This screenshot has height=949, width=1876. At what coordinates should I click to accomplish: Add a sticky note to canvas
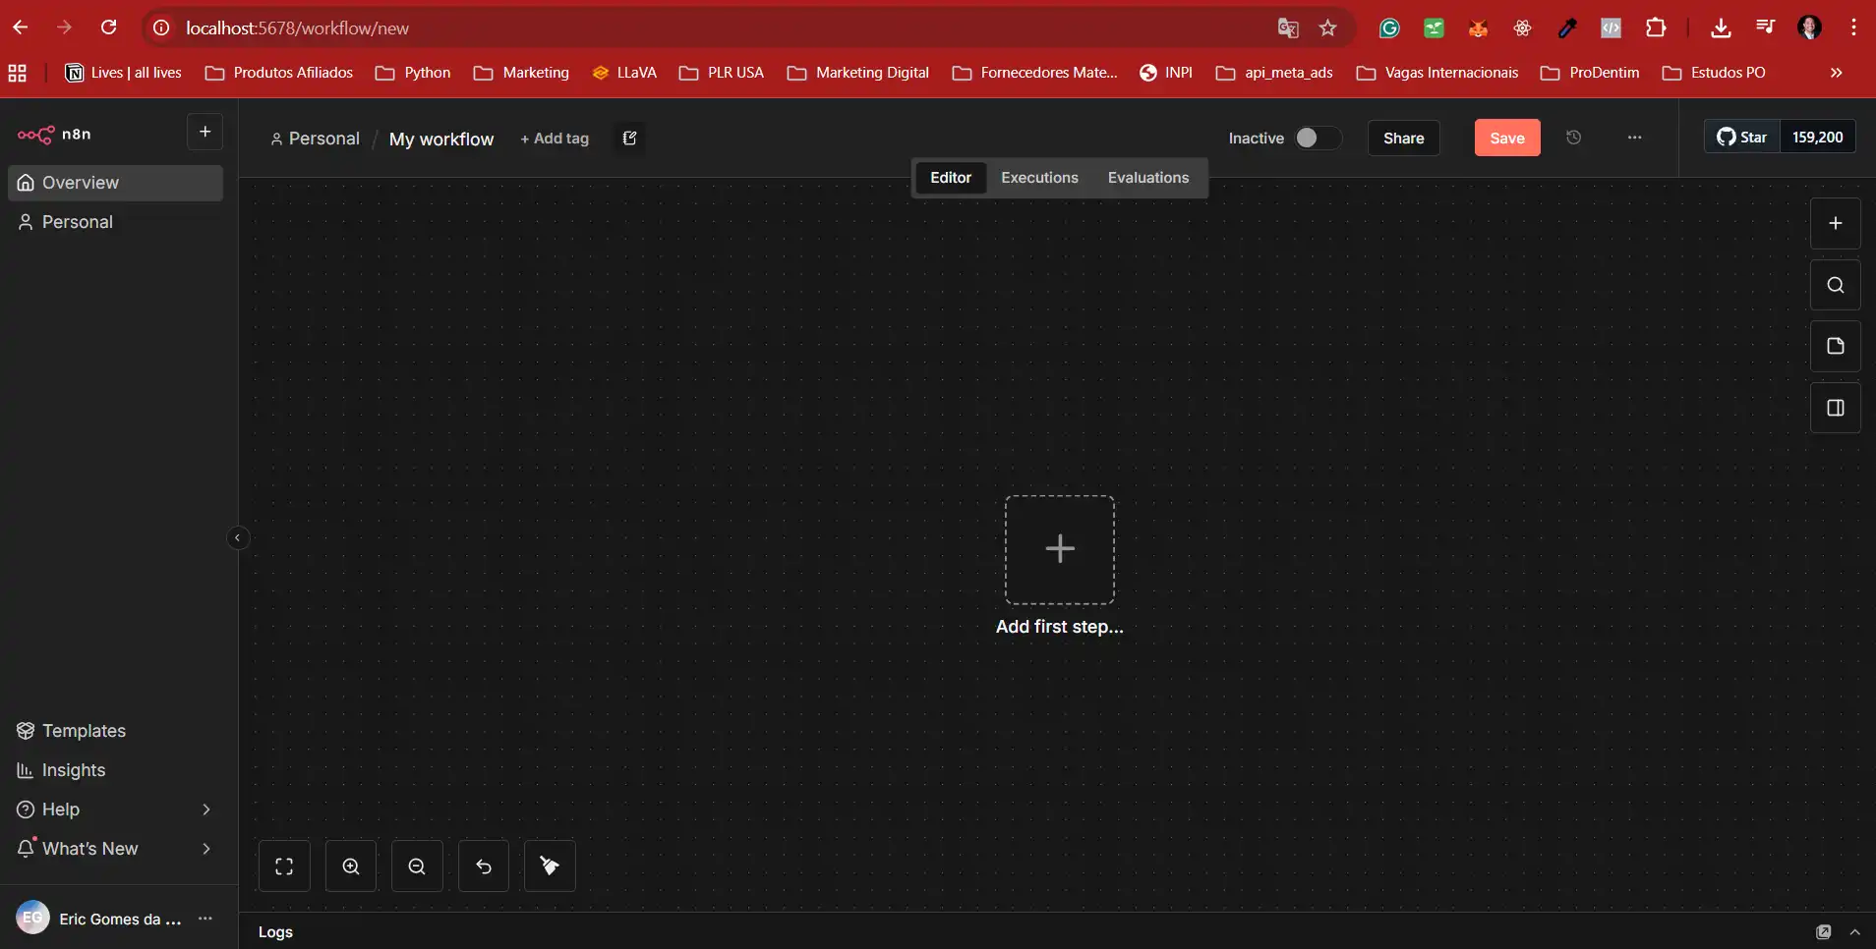[x=1835, y=346]
